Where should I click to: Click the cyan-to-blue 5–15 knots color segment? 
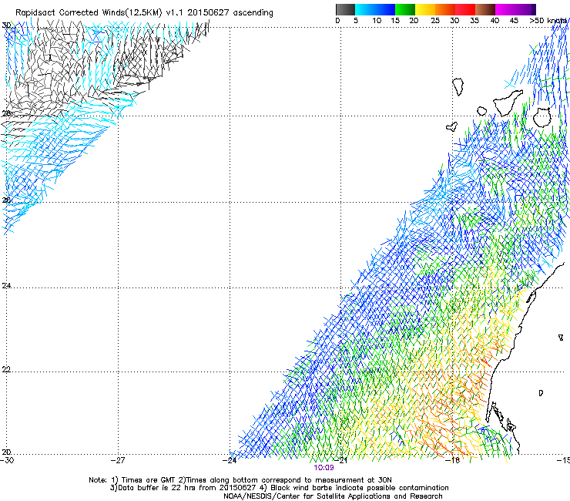pyautogui.click(x=375, y=9)
